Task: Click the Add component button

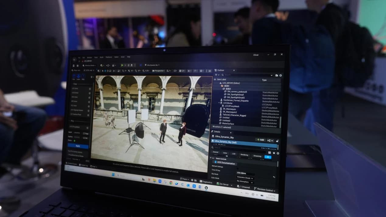Action: click(x=261, y=140)
